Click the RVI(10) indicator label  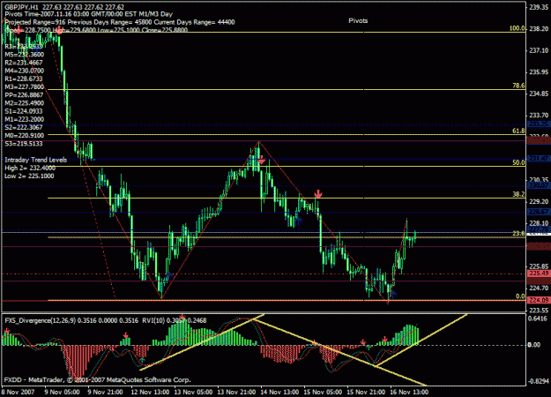coord(152,321)
